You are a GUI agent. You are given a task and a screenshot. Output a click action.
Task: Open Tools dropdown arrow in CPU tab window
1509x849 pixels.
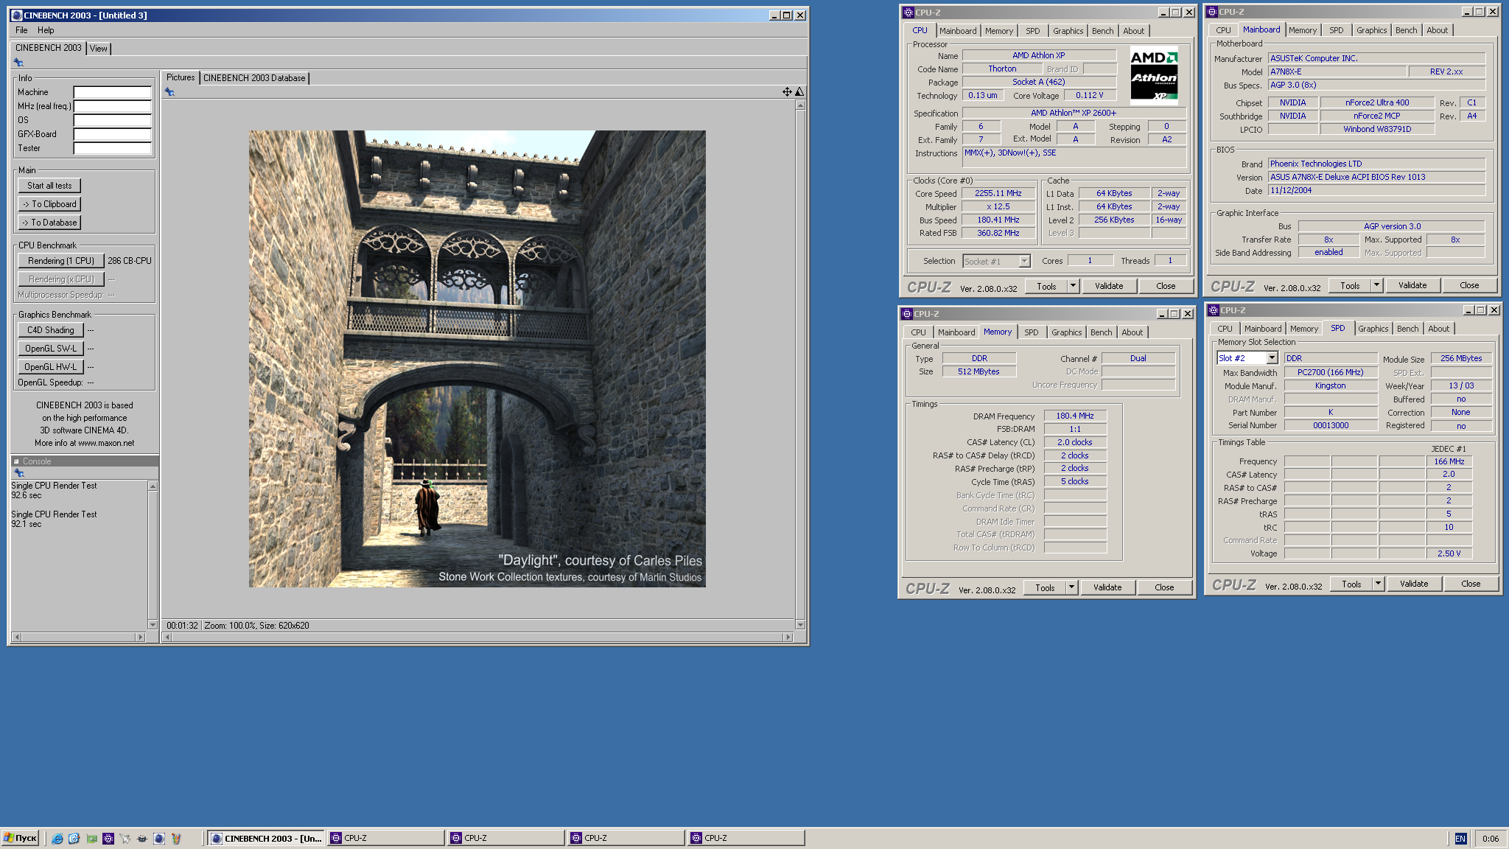point(1073,286)
